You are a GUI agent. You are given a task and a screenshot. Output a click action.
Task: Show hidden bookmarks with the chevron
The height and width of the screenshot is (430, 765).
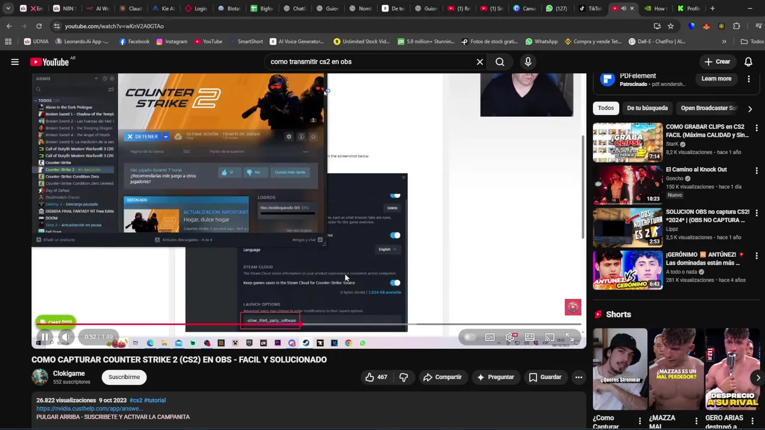coord(724,42)
